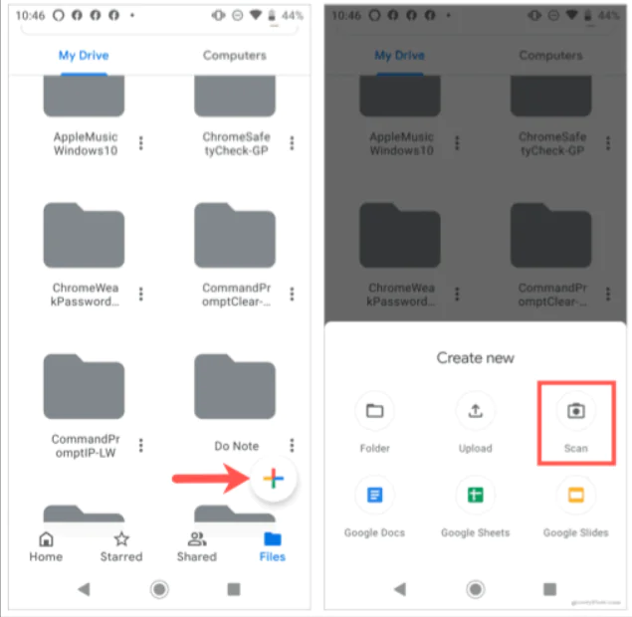Tap the wifi status icon, left screen
632x617 pixels.
click(x=255, y=15)
